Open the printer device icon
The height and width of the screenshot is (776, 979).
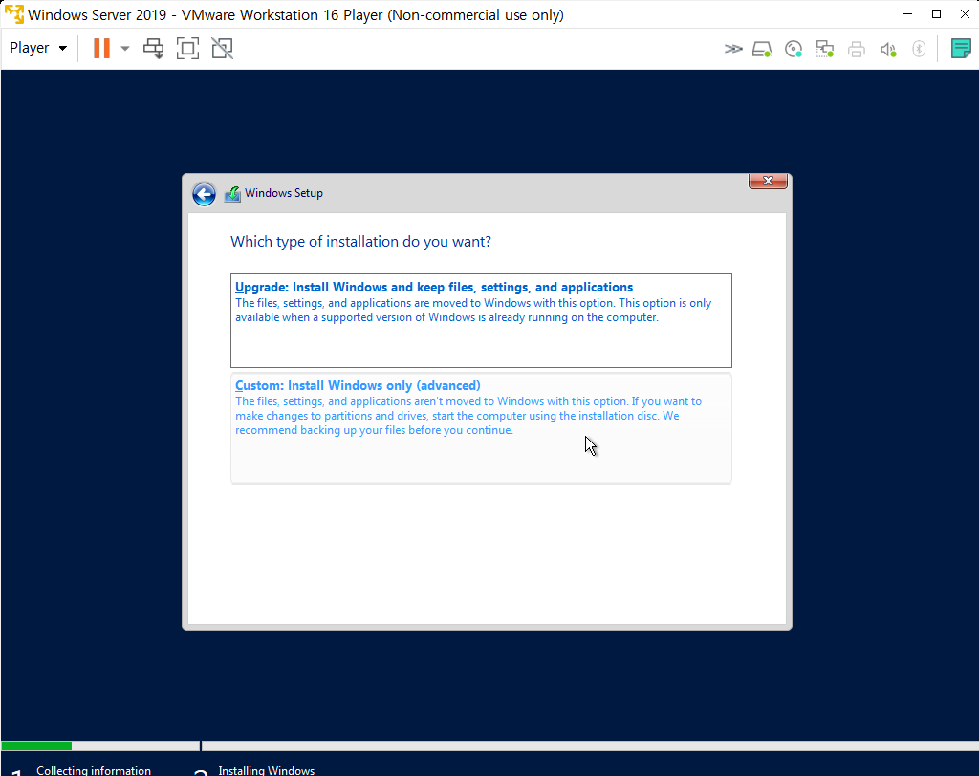(856, 49)
